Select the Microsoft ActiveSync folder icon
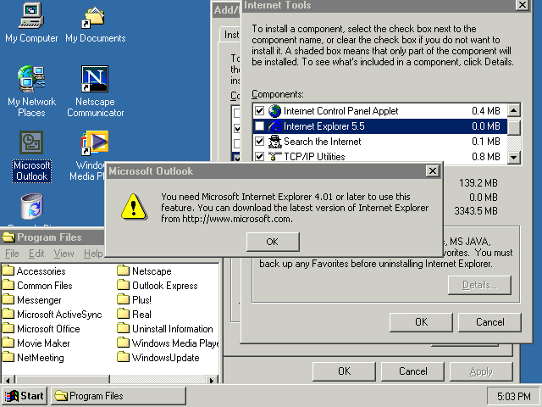542x407 pixels. coord(8,314)
